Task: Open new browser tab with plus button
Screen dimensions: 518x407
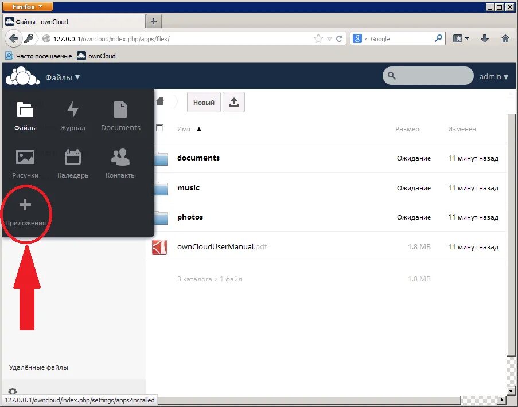Action: pos(154,21)
